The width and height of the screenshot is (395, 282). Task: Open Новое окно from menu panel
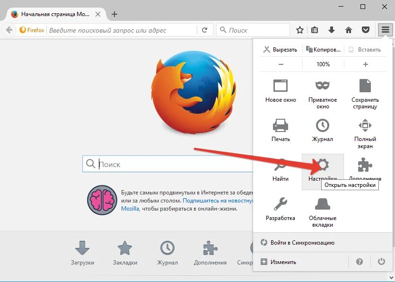click(x=281, y=91)
